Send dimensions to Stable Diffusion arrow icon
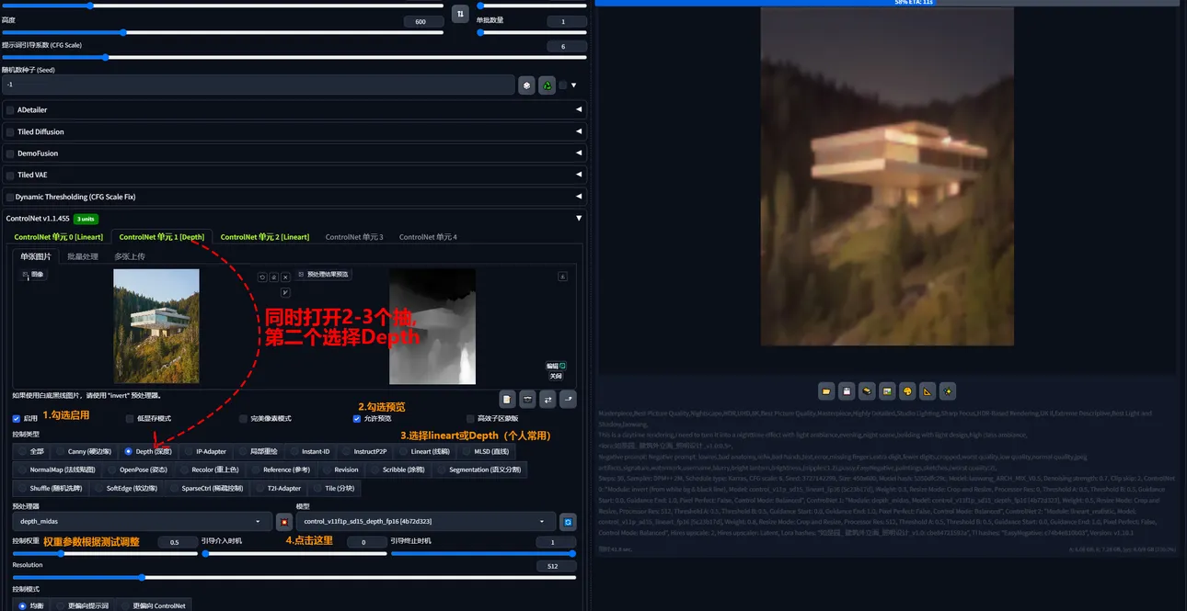 click(x=568, y=399)
